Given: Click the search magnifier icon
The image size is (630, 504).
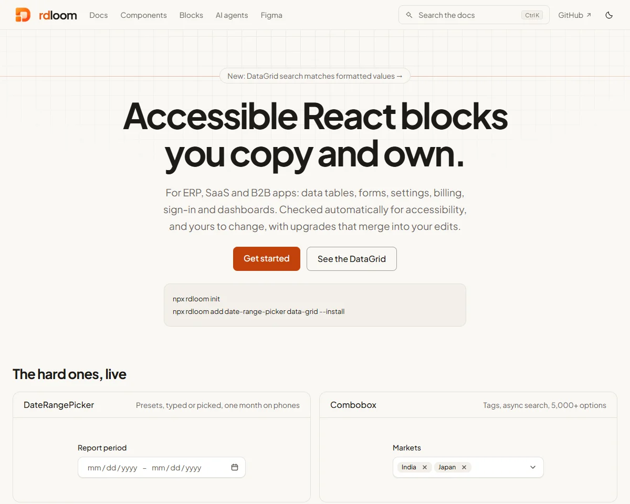Looking at the screenshot, I should (409, 15).
